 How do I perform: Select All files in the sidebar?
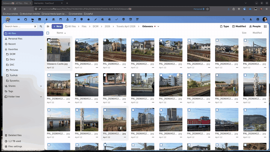[x=23, y=33]
